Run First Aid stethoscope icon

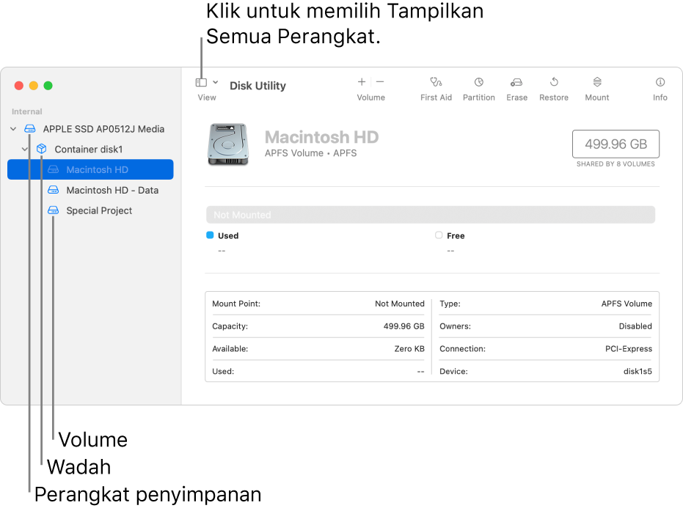[436, 82]
